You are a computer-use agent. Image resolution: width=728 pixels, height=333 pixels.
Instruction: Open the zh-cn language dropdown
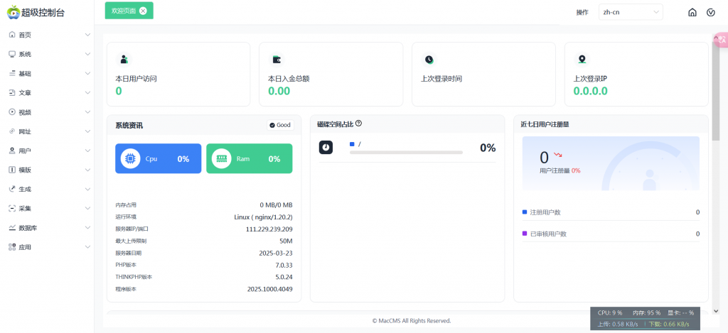631,12
